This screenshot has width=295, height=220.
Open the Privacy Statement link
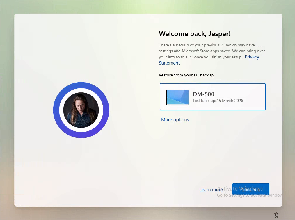tap(252, 57)
